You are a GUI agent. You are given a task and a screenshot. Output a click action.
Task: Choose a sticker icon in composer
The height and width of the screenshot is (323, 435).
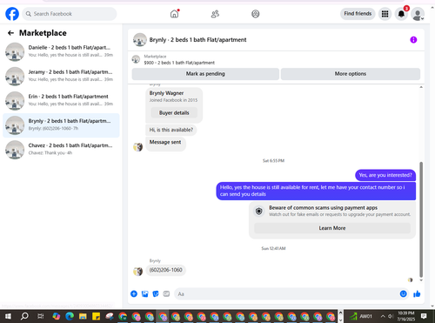pyautogui.click(x=156, y=294)
